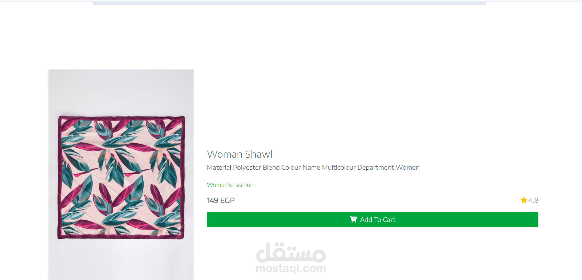Click the shopping cart icon in green button

pos(353,219)
